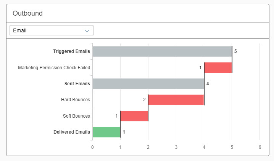Image resolution: width=274 pixels, height=161 pixels.
Task: Open the Email channel dropdown
Action: coord(51,30)
